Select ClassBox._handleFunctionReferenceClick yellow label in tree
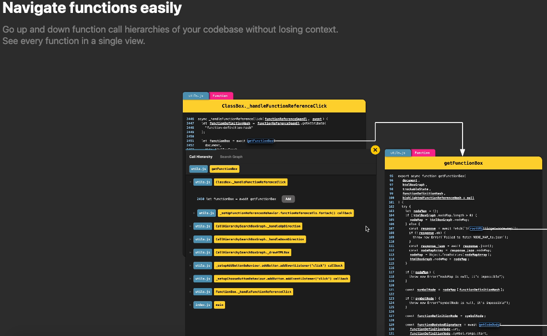 (250, 182)
